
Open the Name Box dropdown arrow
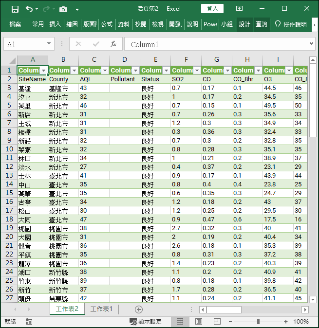49,43
